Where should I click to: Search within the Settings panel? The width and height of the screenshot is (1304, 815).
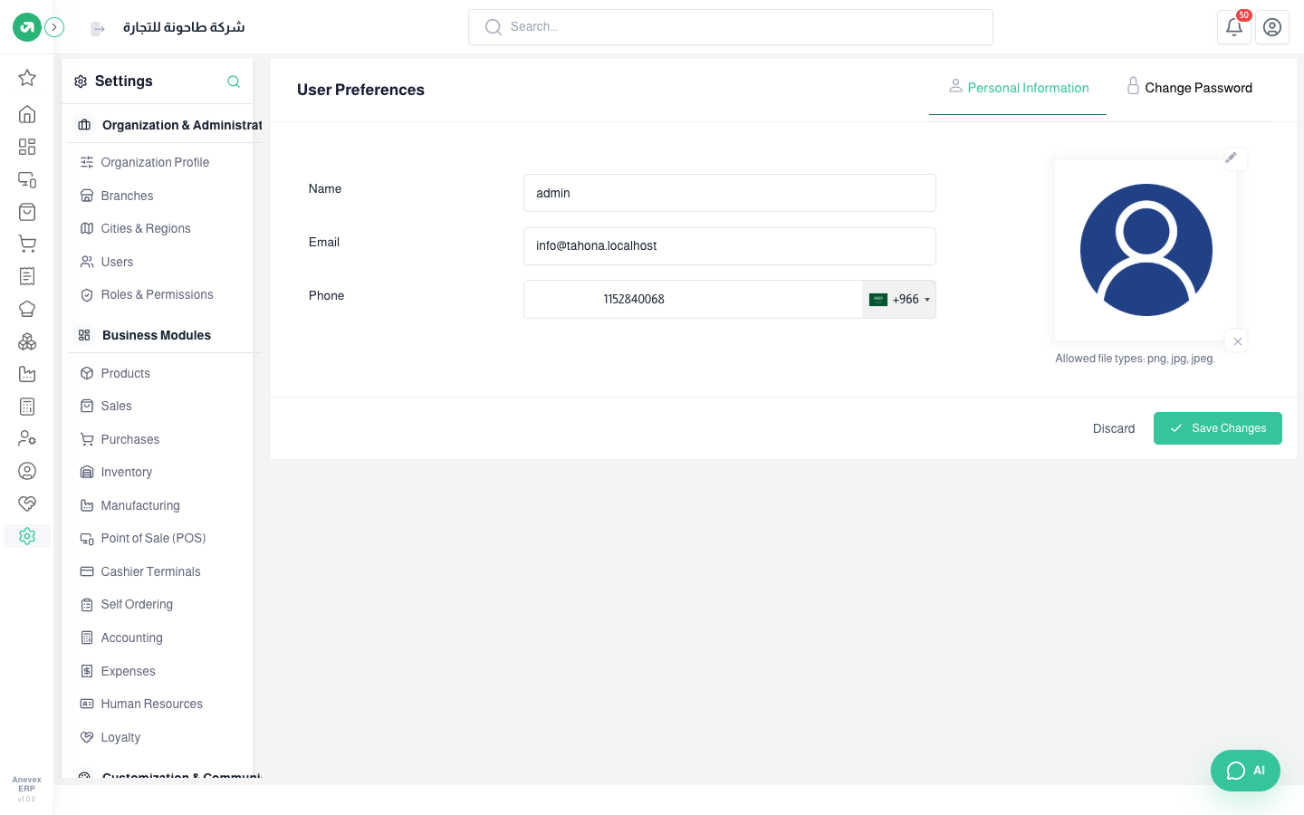coord(234,81)
